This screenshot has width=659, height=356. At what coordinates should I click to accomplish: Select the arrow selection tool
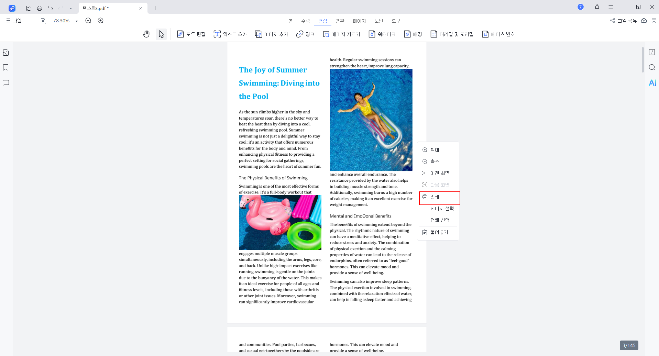(x=161, y=34)
